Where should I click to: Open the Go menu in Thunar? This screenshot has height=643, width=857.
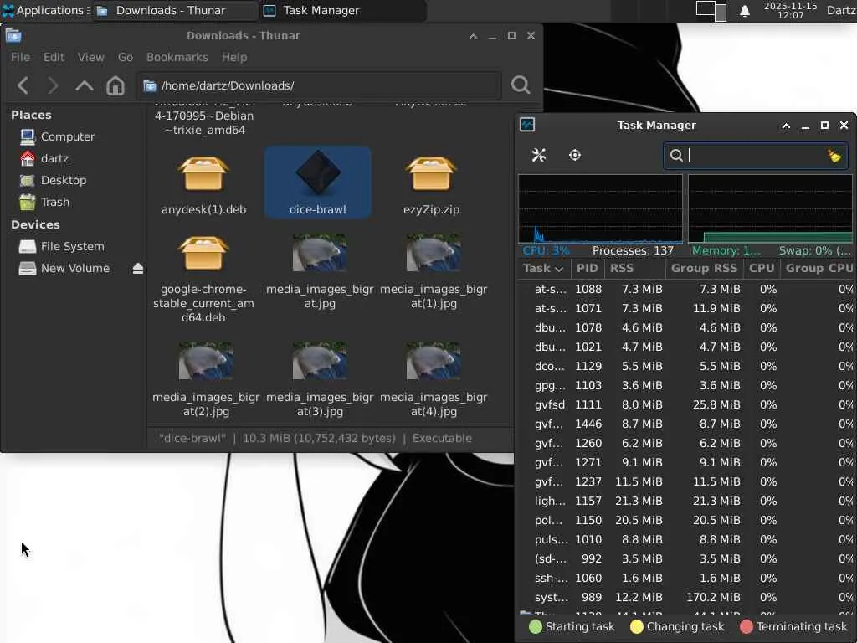126,58
